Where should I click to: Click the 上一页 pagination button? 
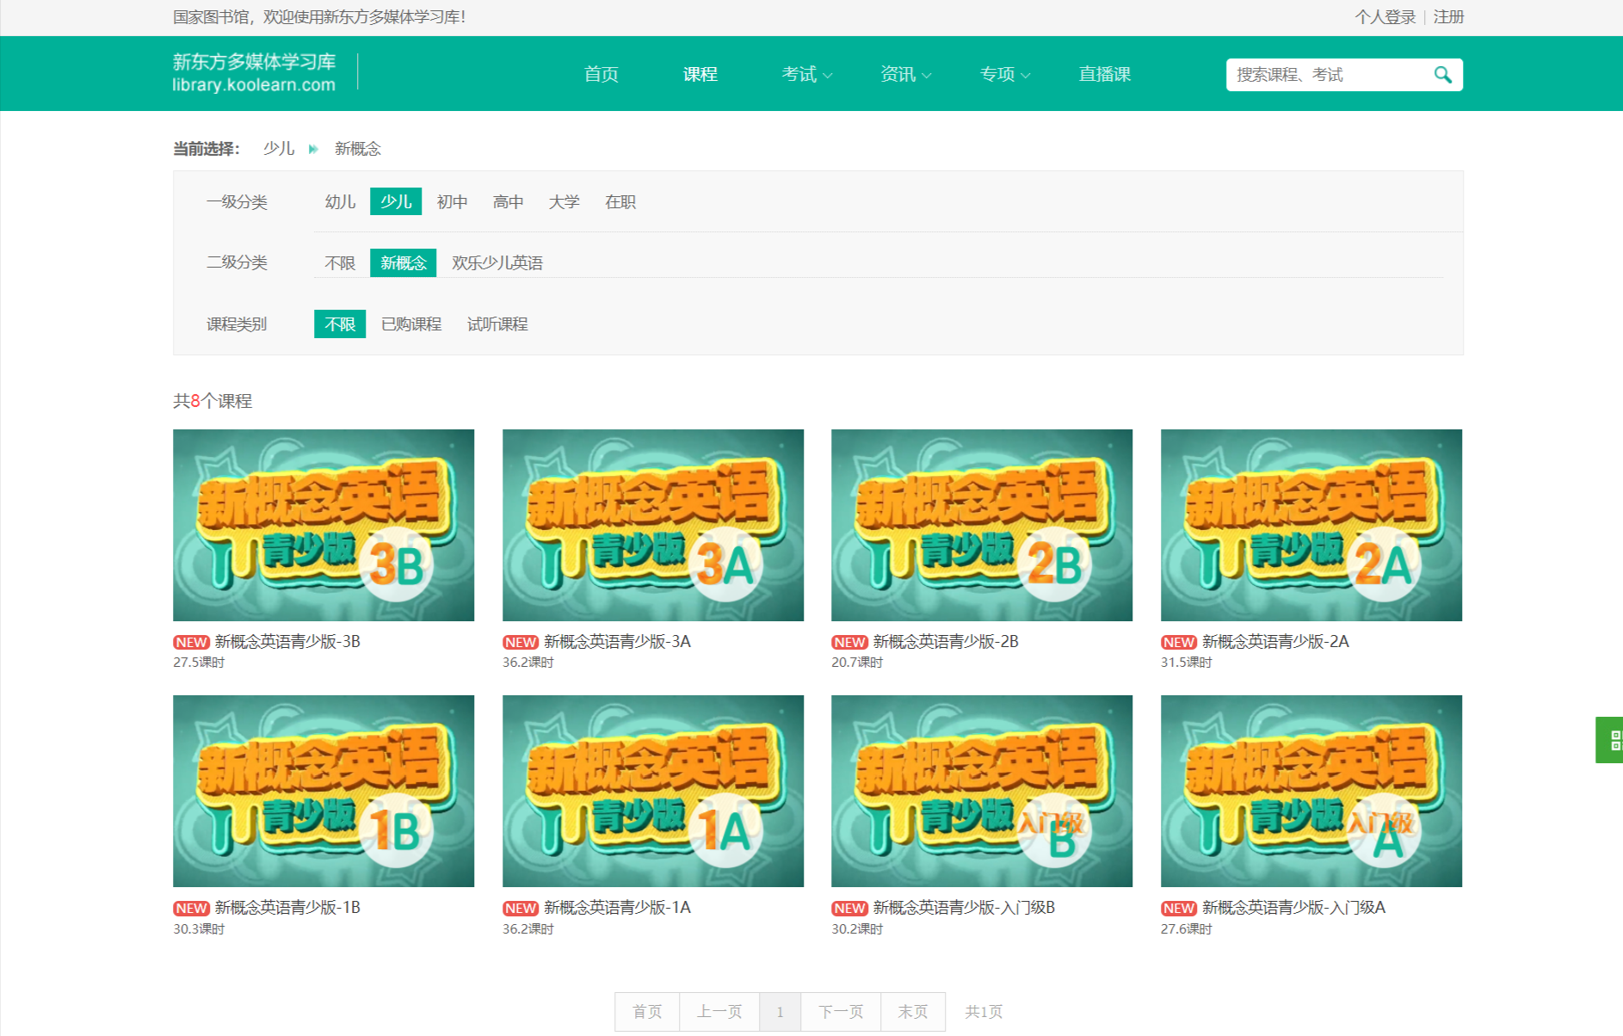tap(719, 1012)
